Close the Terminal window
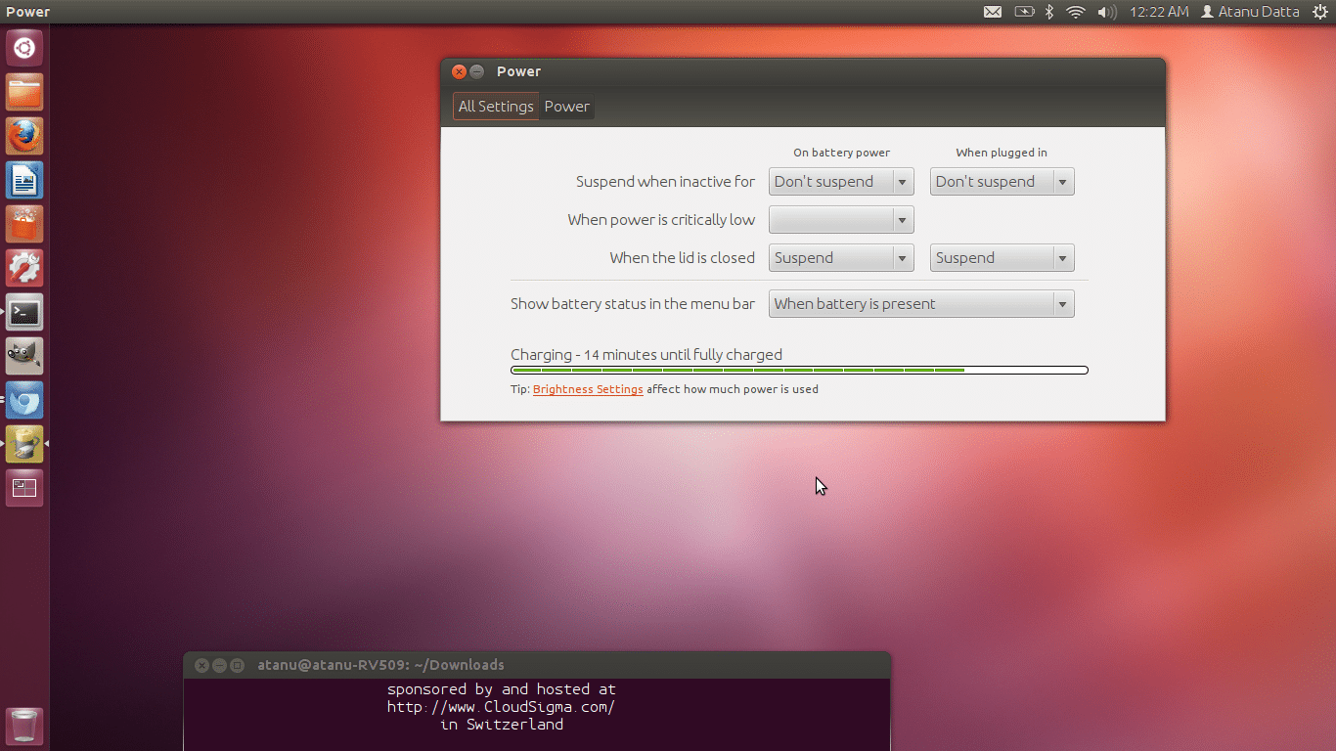Image resolution: width=1336 pixels, height=751 pixels. 201,665
